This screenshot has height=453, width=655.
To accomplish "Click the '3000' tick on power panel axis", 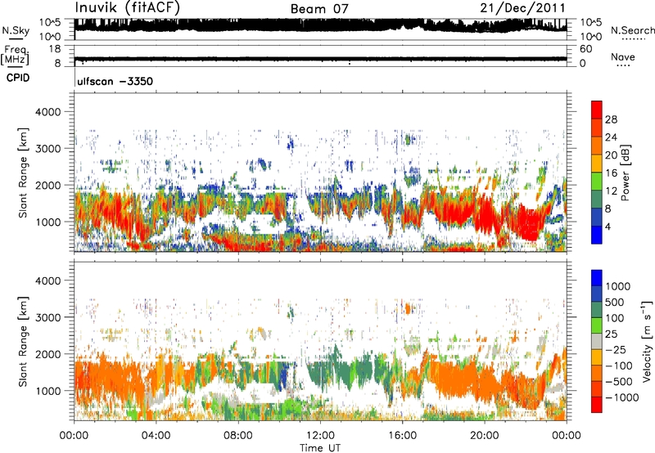I will point(47,149).
